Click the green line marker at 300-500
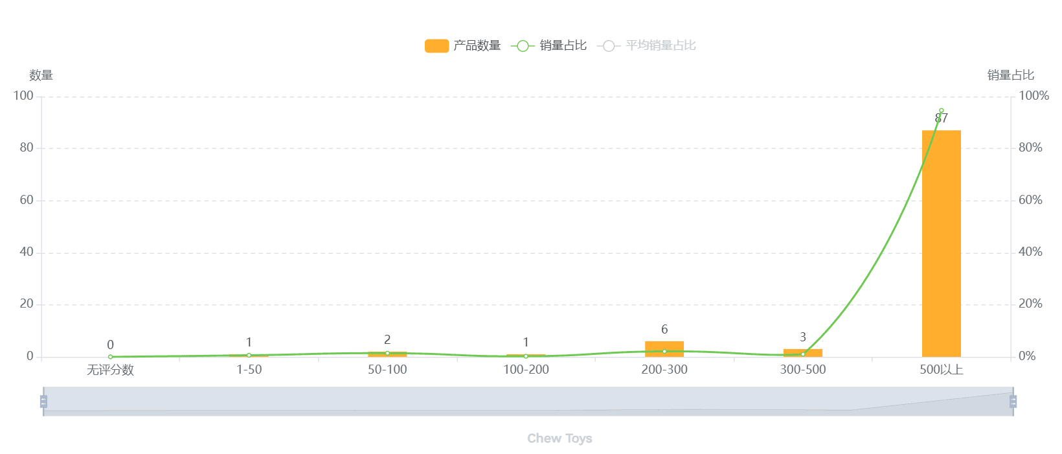The image size is (1062, 454). pyautogui.click(x=803, y=354)
